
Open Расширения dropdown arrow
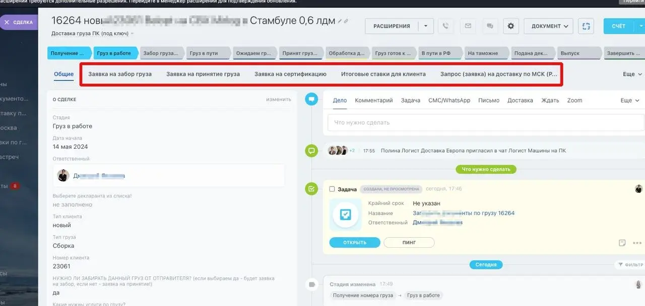tap(426, 26)
